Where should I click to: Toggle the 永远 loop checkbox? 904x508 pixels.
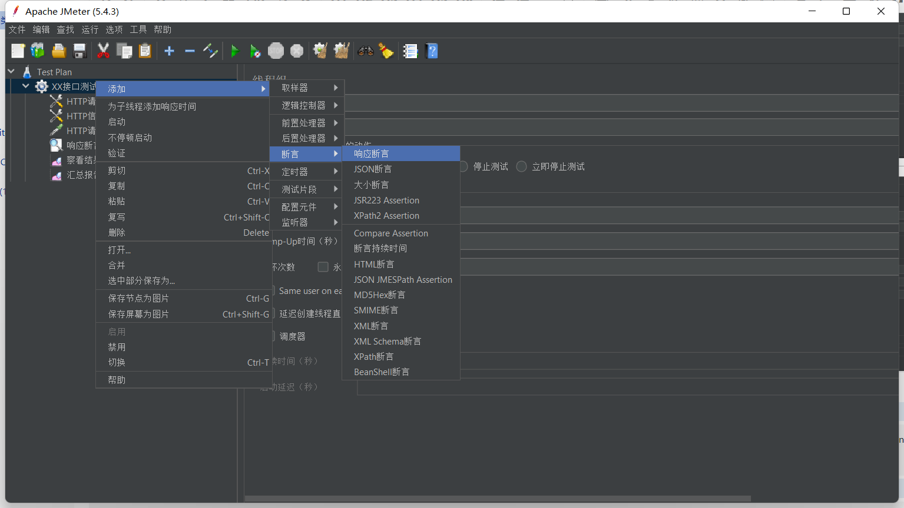pos(323,267)
